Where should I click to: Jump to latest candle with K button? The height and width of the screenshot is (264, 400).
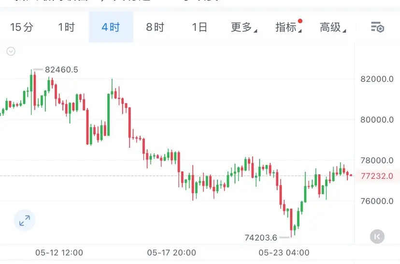[377, 237]
